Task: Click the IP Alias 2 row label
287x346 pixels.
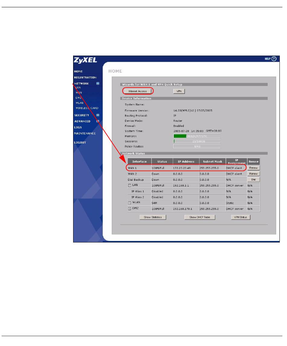Action: click(x=138, y=197)
